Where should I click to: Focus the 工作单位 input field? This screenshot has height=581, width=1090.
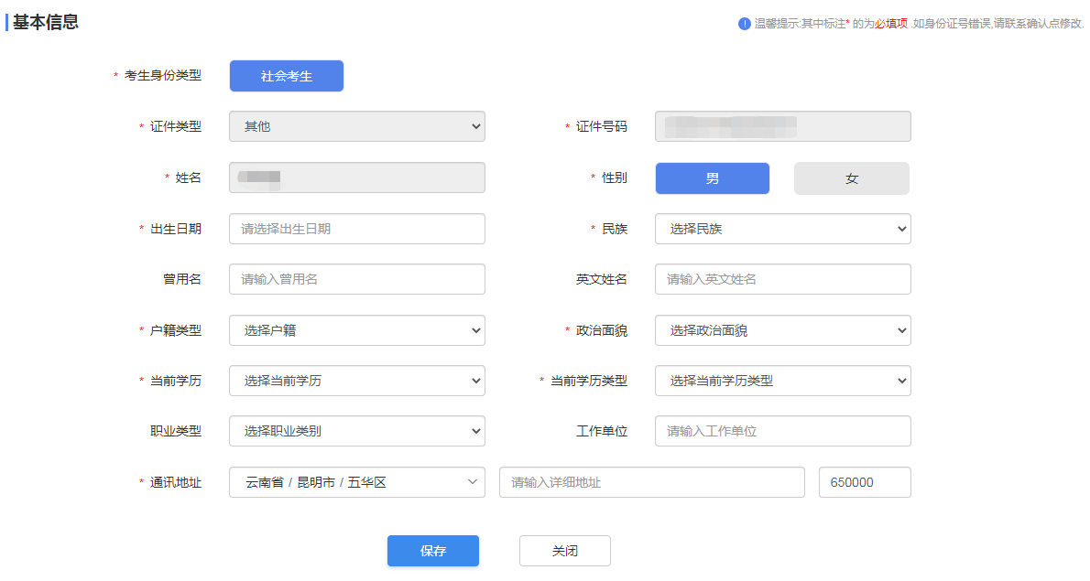point(782,431)
